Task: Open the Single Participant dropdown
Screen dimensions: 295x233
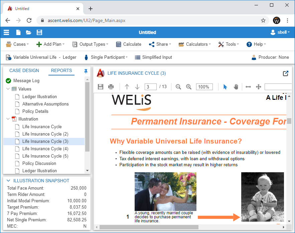Action: coord(106,57)
